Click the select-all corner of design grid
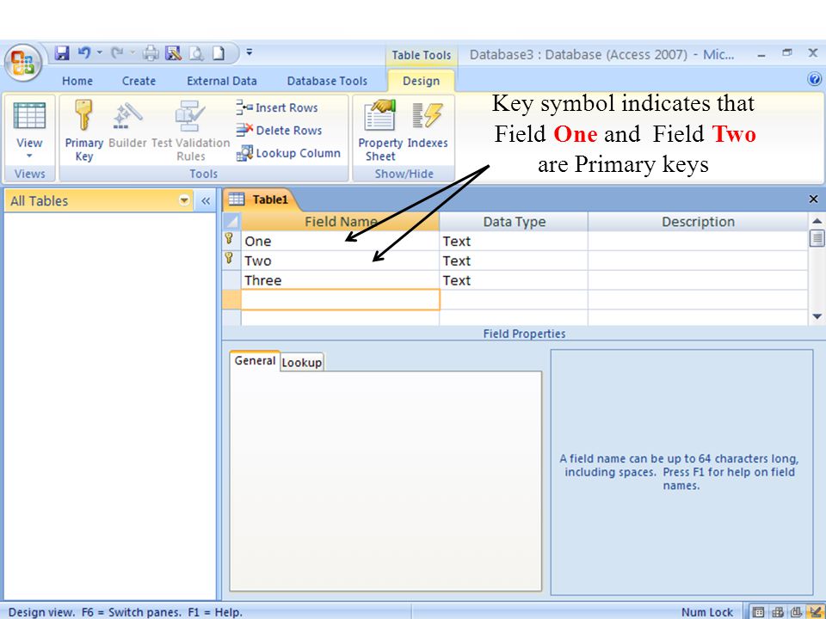 coord(231,222)
